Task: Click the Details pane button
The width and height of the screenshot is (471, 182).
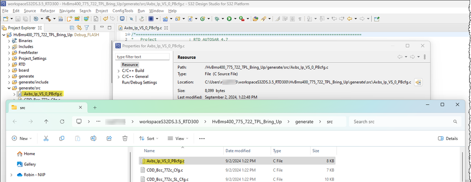Action: (448, 139)
